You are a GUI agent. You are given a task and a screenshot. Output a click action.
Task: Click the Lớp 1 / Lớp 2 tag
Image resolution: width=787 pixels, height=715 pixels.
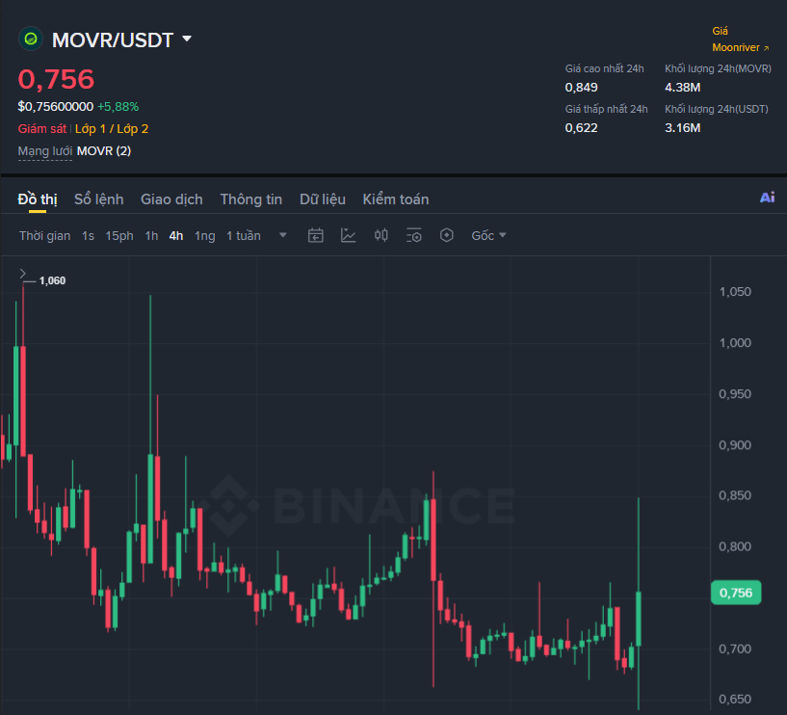pos(112,129)
